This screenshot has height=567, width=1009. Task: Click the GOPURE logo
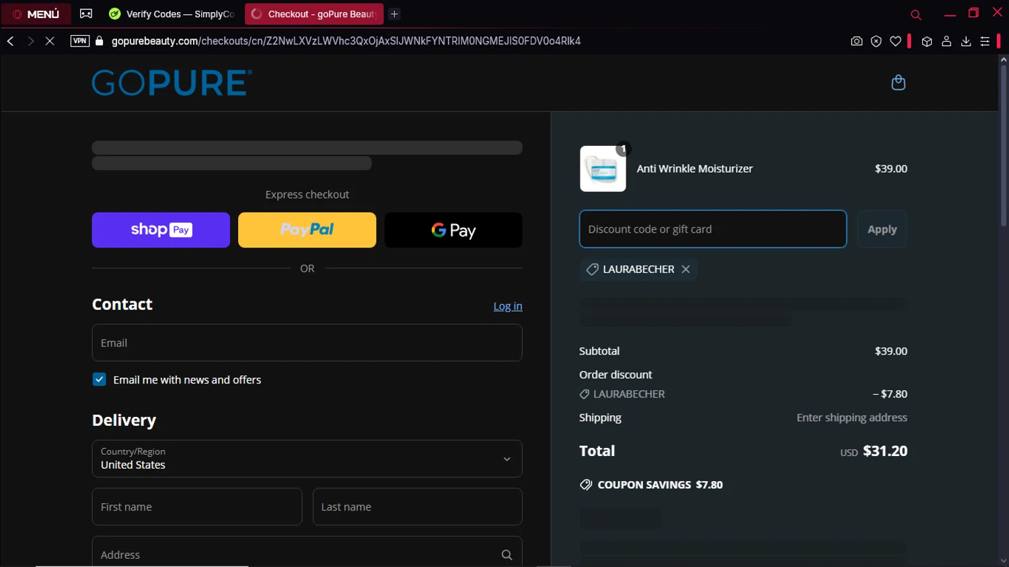pyautogui.click(x=172, y=83)
